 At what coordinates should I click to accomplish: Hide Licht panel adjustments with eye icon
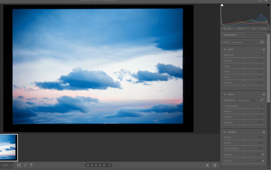click(264, 50)
